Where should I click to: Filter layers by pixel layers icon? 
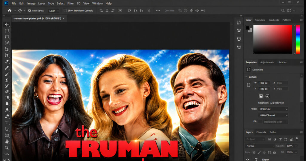pos(269,139)
